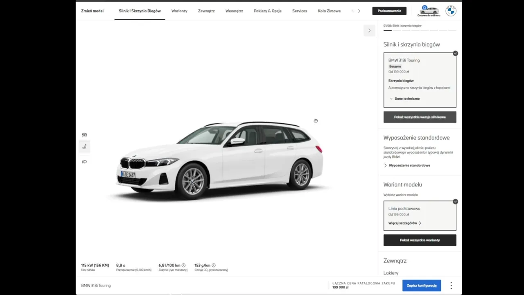Click BMW 318i Touring label in footer
The image size is (524, 295).
tap(96, 286)
